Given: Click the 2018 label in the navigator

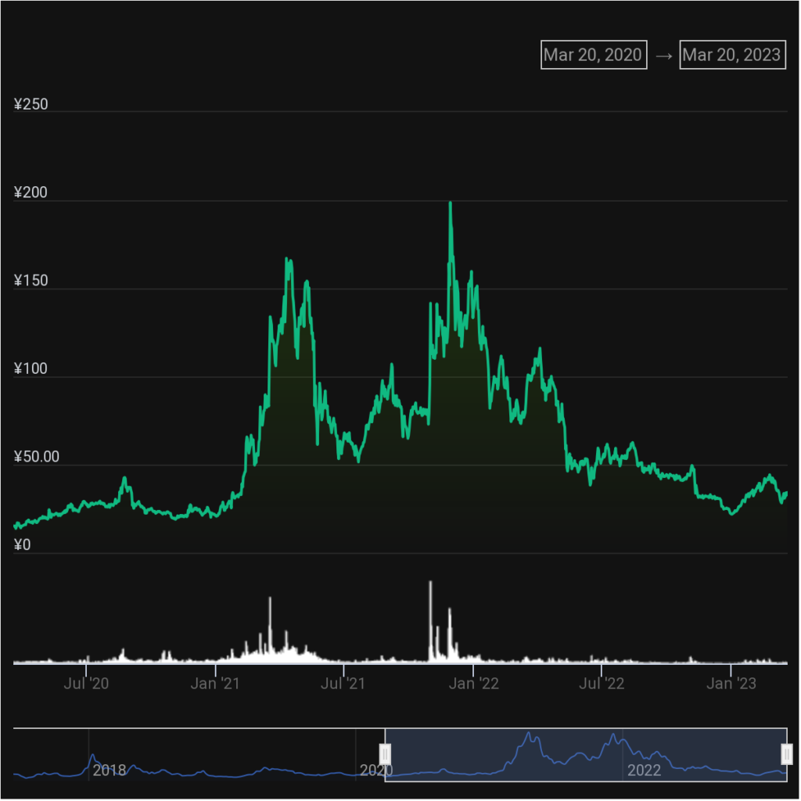Looking at the screenshot, I should (x=110, y=770).
